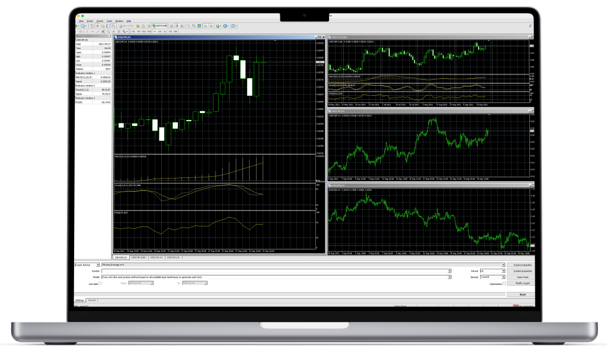Open the Model dropdown in tester
The height and width of the screenshot is (350, 607).
pyautogui.click(x=449, y=277)
